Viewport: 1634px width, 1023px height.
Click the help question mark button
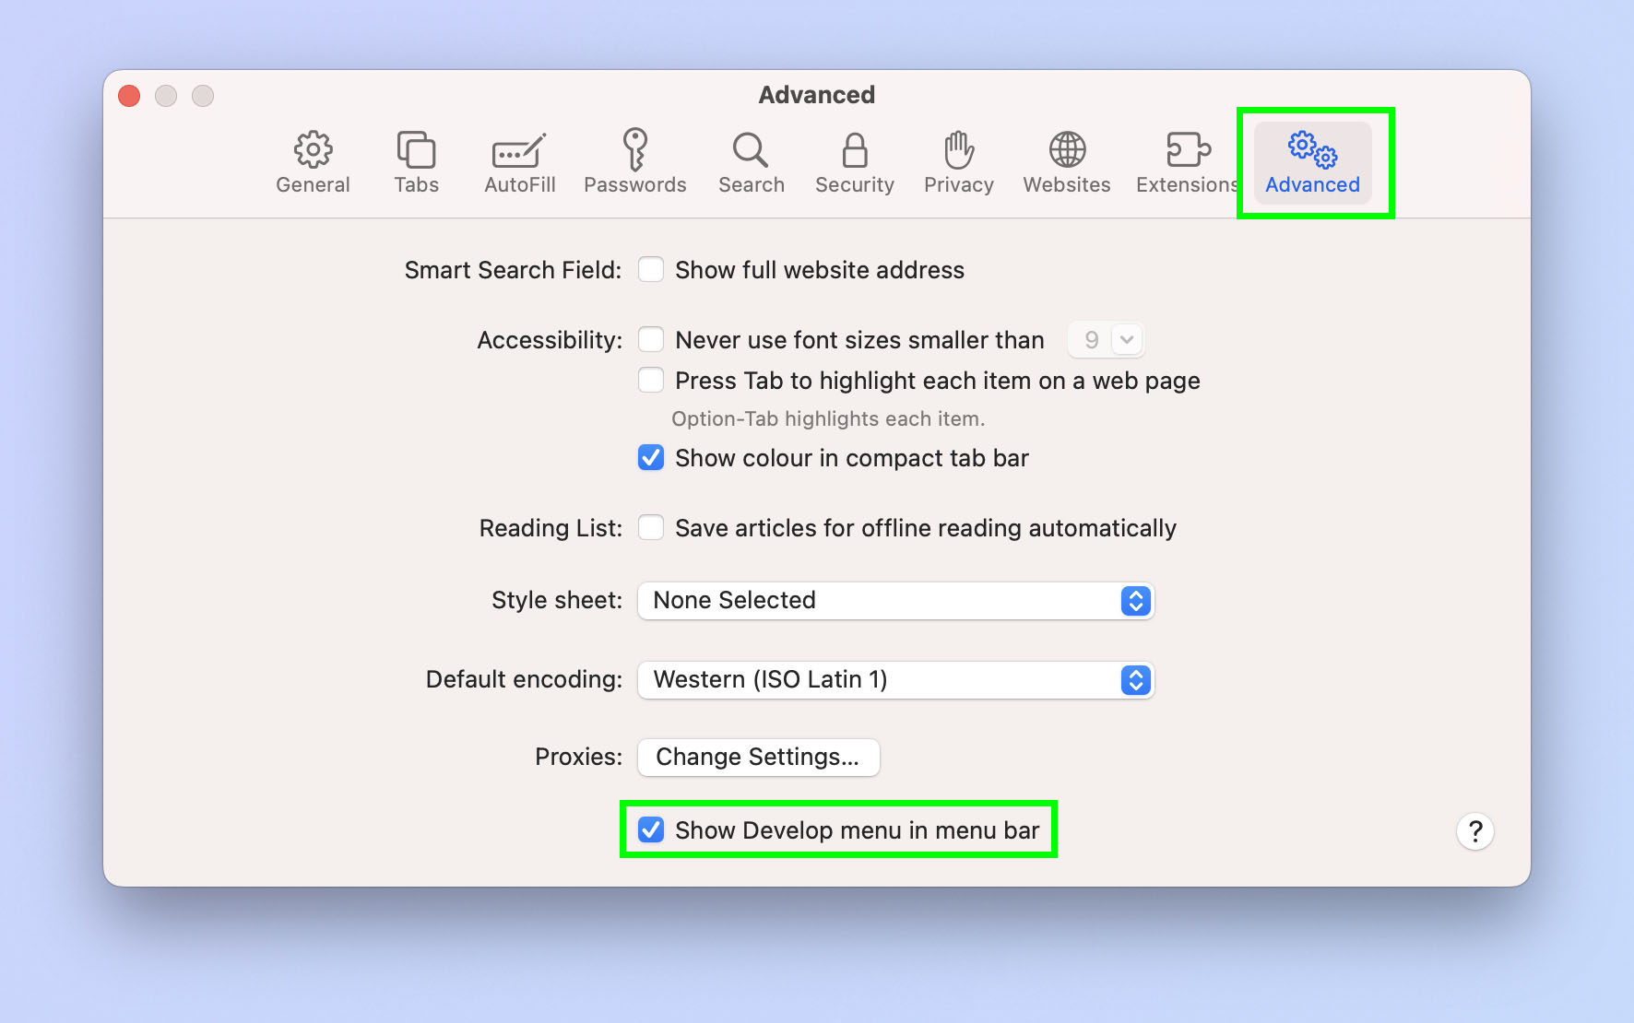tap(1475, 830)
